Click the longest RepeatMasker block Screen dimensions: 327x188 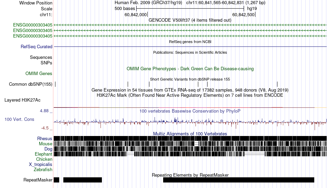coord(239,180)
